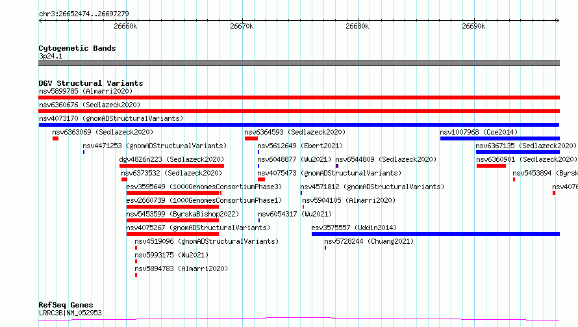This screenshot has height=327, width=578.
Task: Click the nsv6363069 (Sedlazeck2020) label
Action: click(103, 132)
